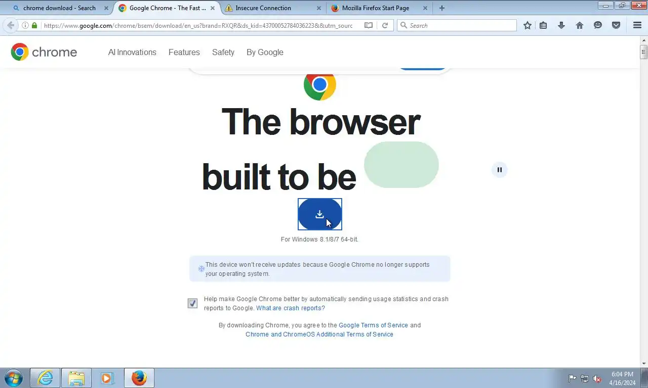Open a new tab with plus button
The image size is (648, 388).
(442, 8)
